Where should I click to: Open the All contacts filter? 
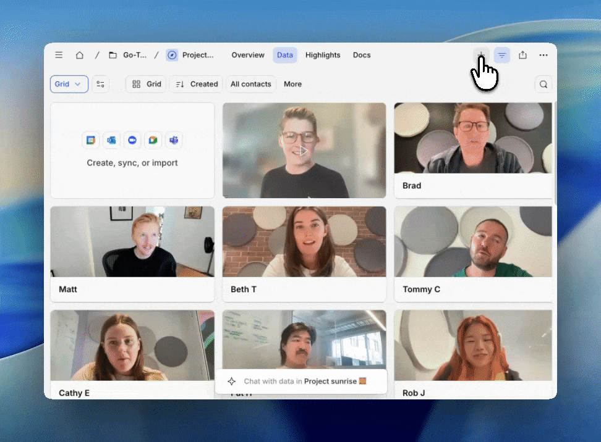pyautogui.click(x=250, y=84)
